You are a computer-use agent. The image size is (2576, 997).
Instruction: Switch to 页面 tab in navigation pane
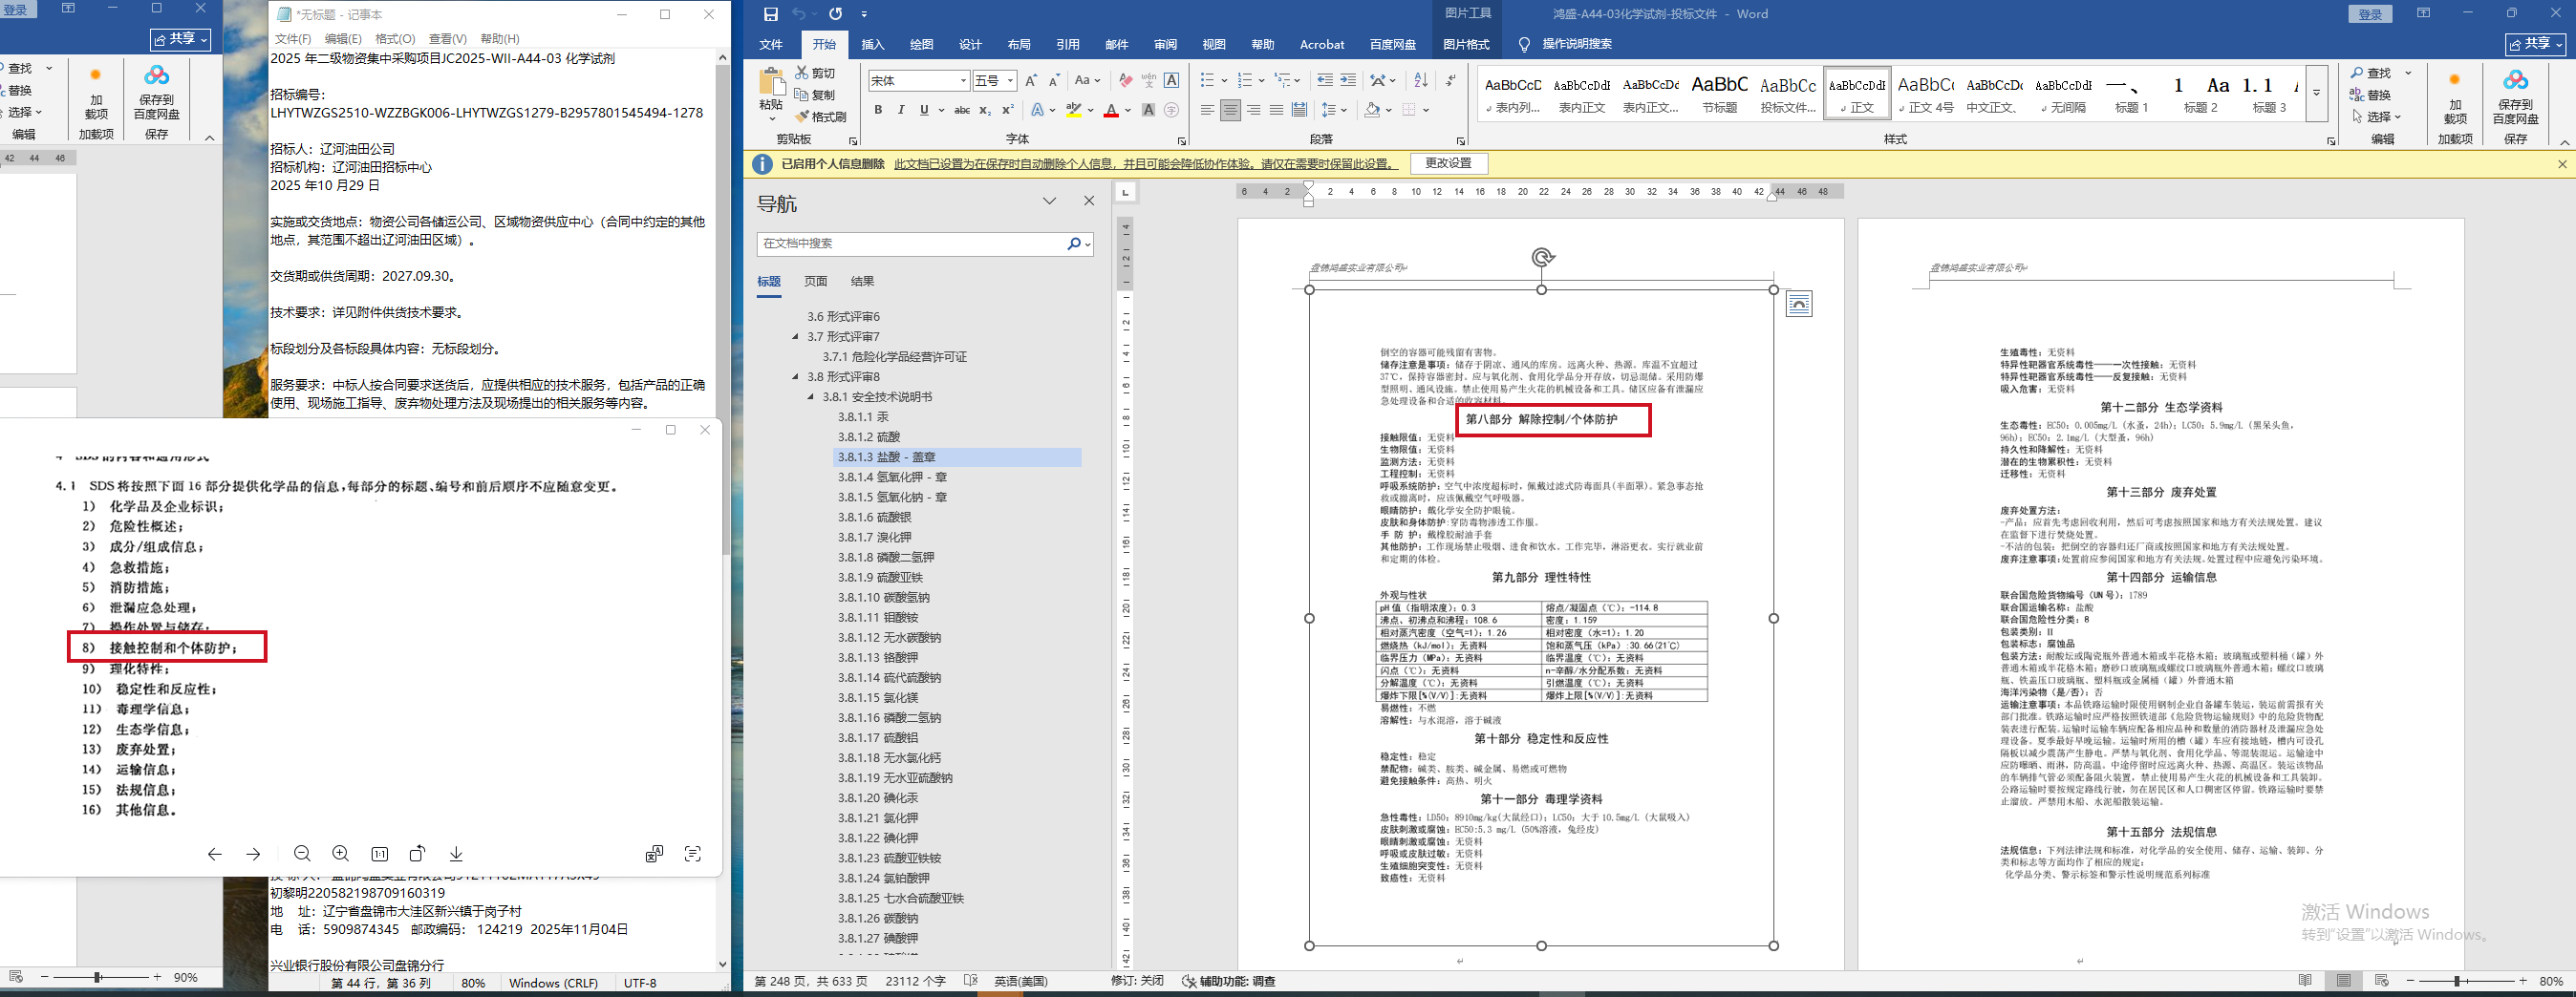pyautogui.click(x=815, y=282)
